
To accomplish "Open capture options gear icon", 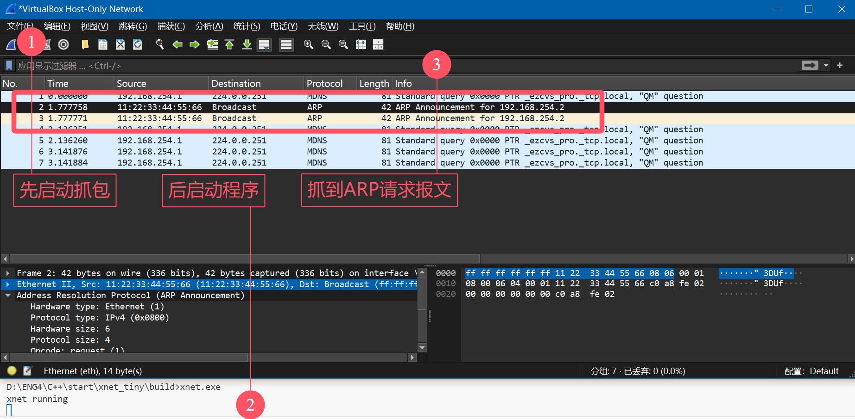I will pos(63,44).
